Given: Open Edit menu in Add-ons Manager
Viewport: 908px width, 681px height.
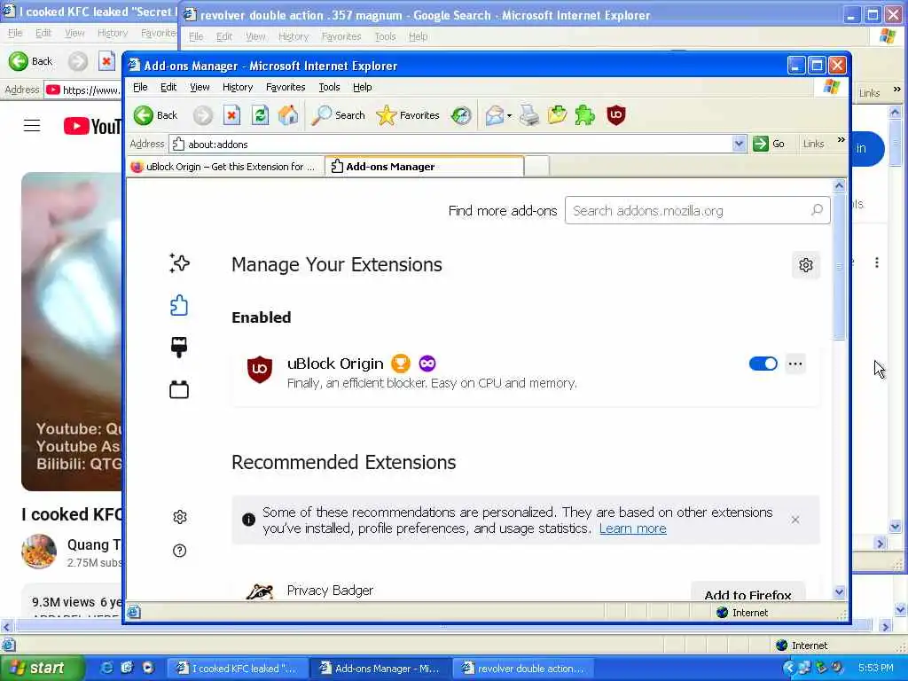Looking at the screenshot, I should tap(168, 87).
